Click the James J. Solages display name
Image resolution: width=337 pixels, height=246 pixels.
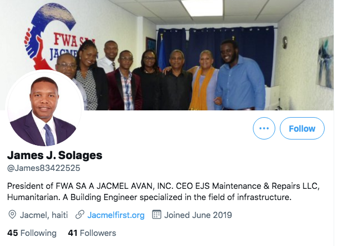(x=55, y=155)
